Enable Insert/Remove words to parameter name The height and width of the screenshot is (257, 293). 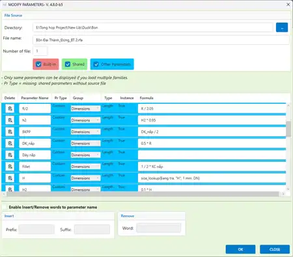pos(5,207)
